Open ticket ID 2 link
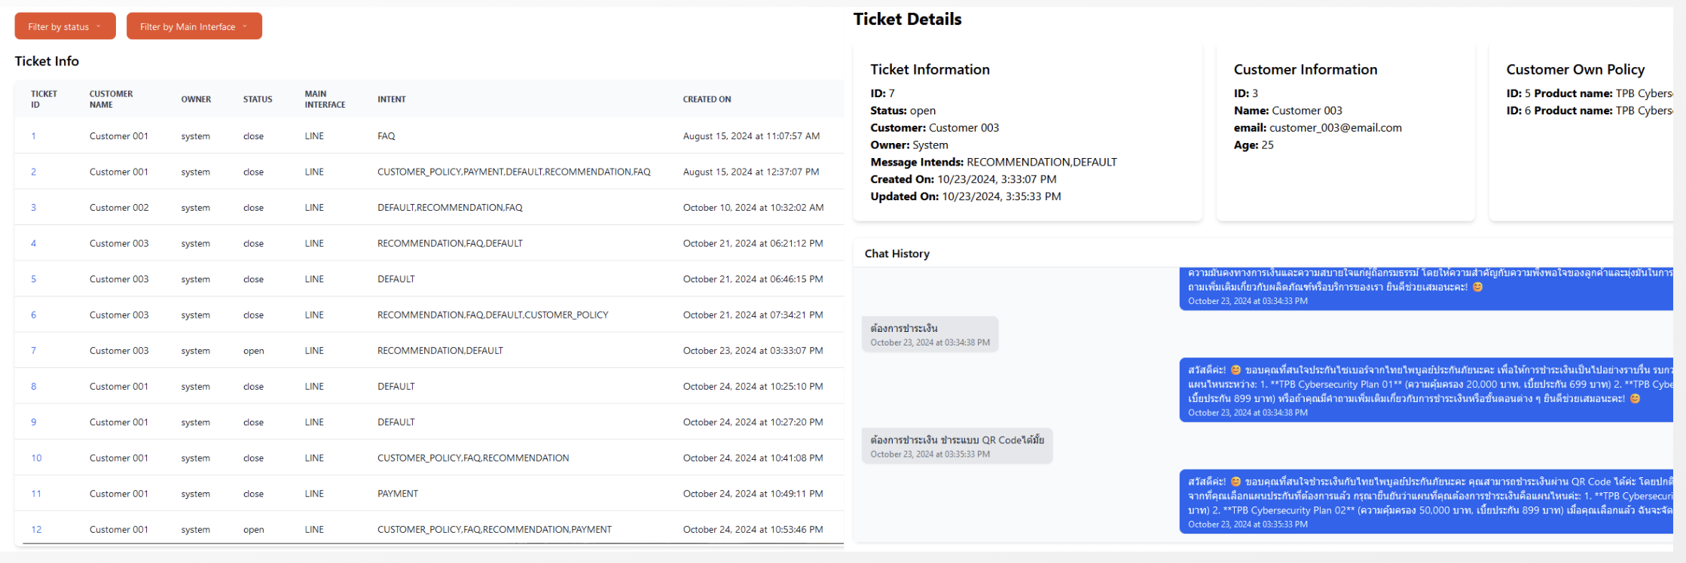1686x563 pixels. pyautogui.click(x=33, y=172)
